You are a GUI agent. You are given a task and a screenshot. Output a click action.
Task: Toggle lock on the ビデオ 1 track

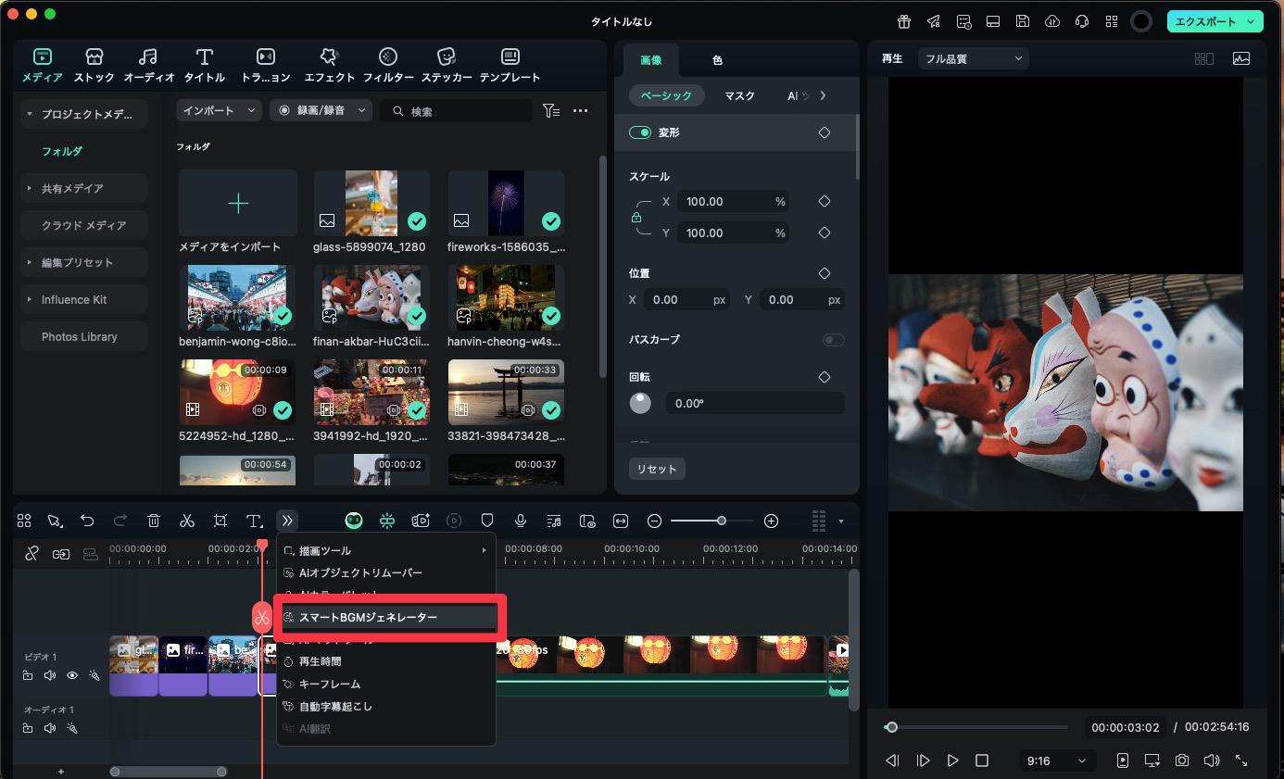tap(28, 675)
